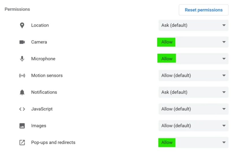Click the Permissions section heading

[x=17, y=9]
